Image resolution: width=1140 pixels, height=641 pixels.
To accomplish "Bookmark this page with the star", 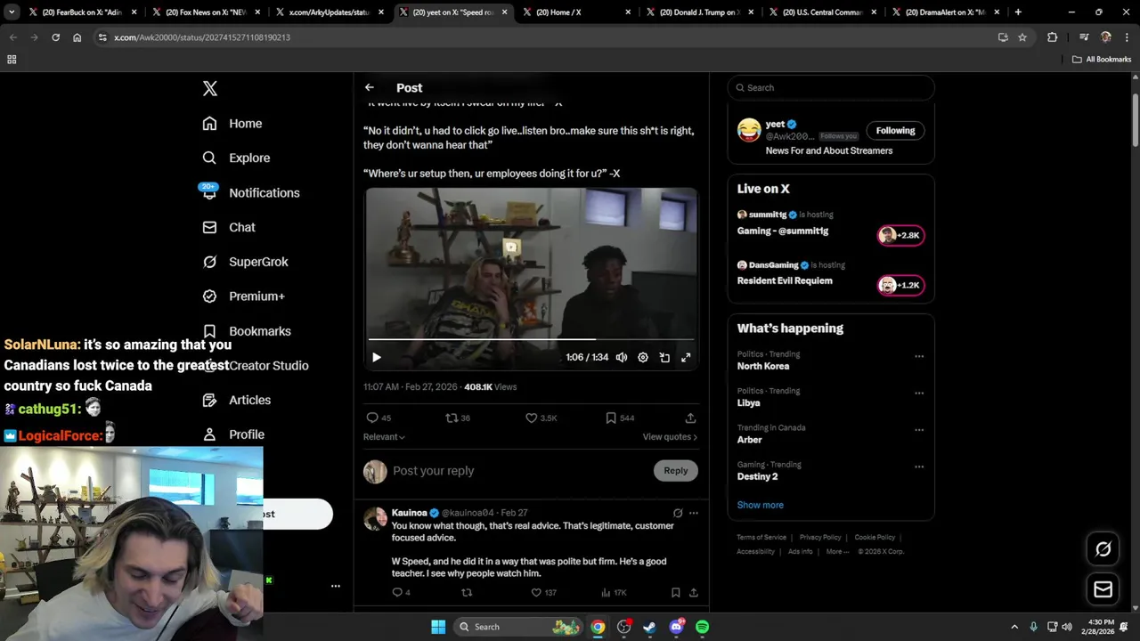I will click(x=1022, y=37).
